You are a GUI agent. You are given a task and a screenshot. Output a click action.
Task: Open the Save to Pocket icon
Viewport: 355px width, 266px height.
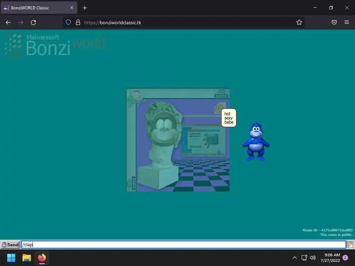(x=334, y=22)
